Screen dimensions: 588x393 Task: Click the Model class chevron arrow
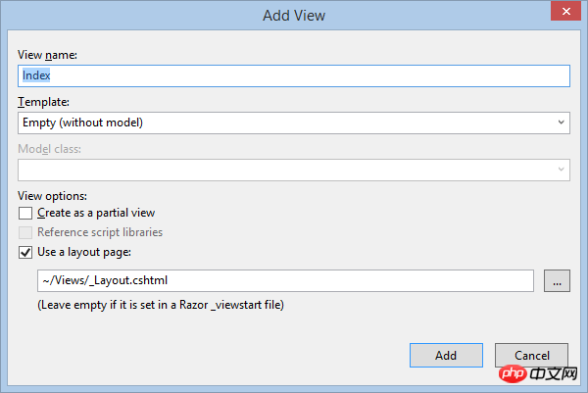(561, 170)
